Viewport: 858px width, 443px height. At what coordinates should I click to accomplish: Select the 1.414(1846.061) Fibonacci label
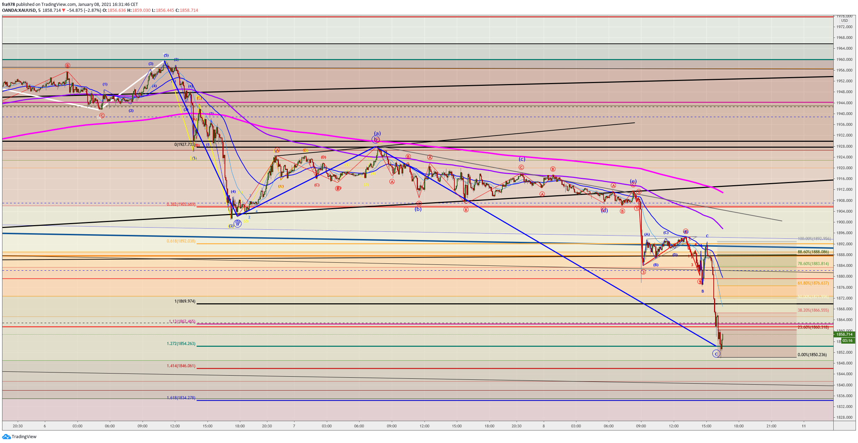[181, 366]
